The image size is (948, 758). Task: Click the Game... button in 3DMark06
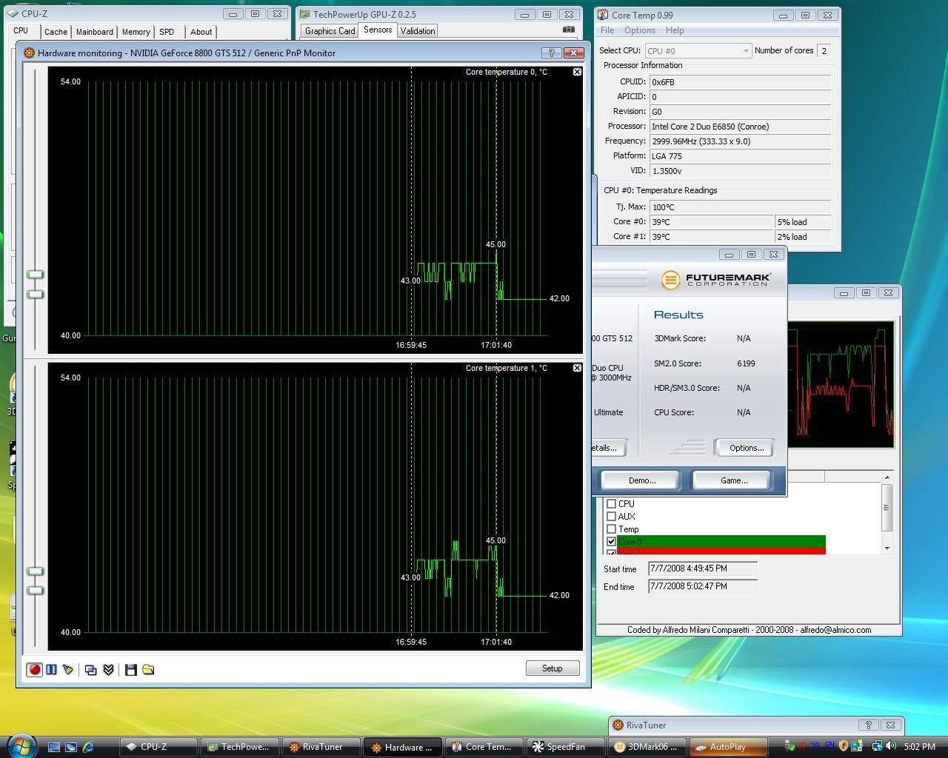click(733, 480)
